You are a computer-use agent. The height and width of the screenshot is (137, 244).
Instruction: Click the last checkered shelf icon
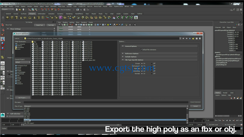click(x=136, y=18)
